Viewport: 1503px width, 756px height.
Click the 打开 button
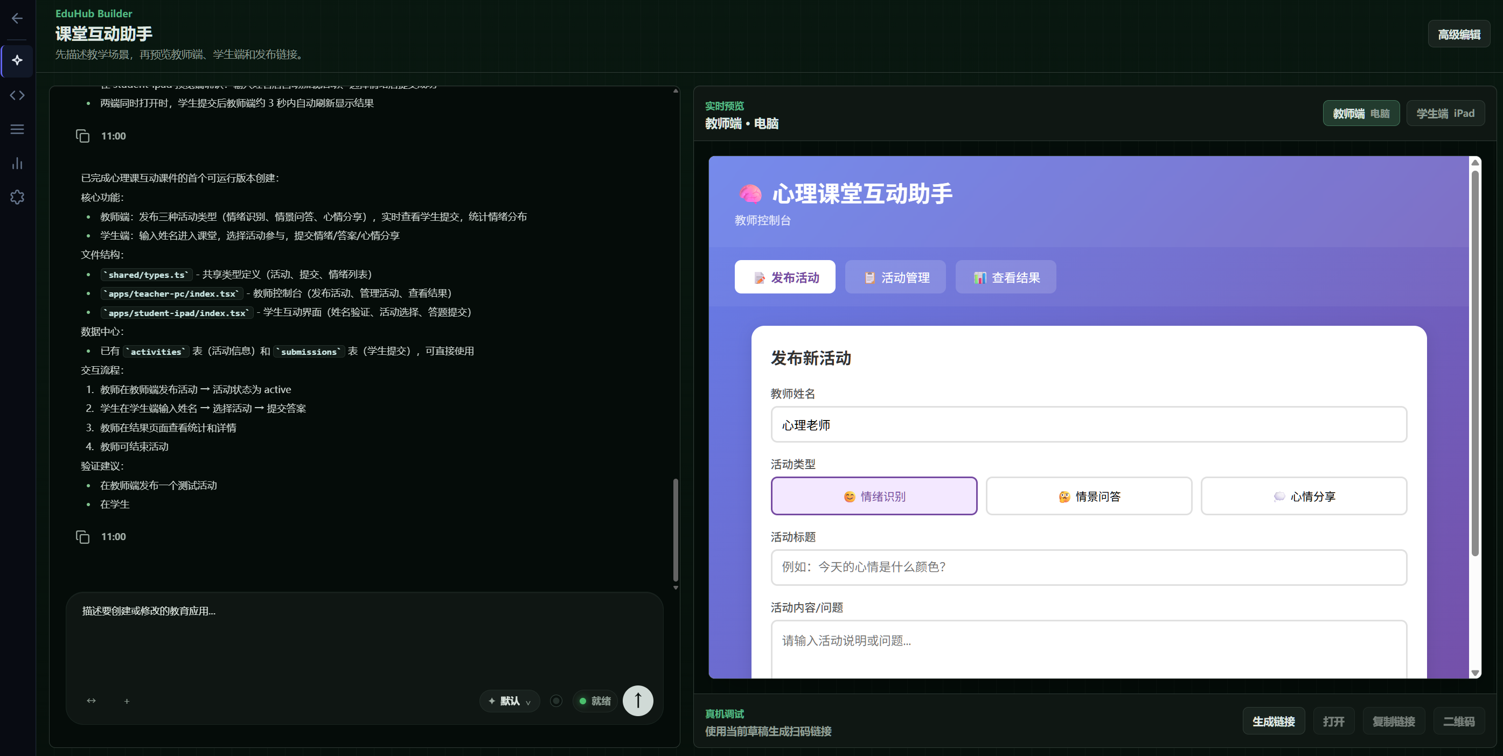pos(1334,721)
